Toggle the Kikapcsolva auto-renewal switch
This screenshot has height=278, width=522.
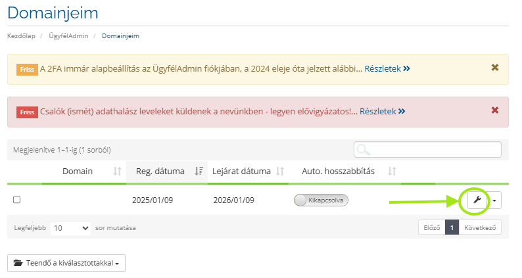click(321, 200)
